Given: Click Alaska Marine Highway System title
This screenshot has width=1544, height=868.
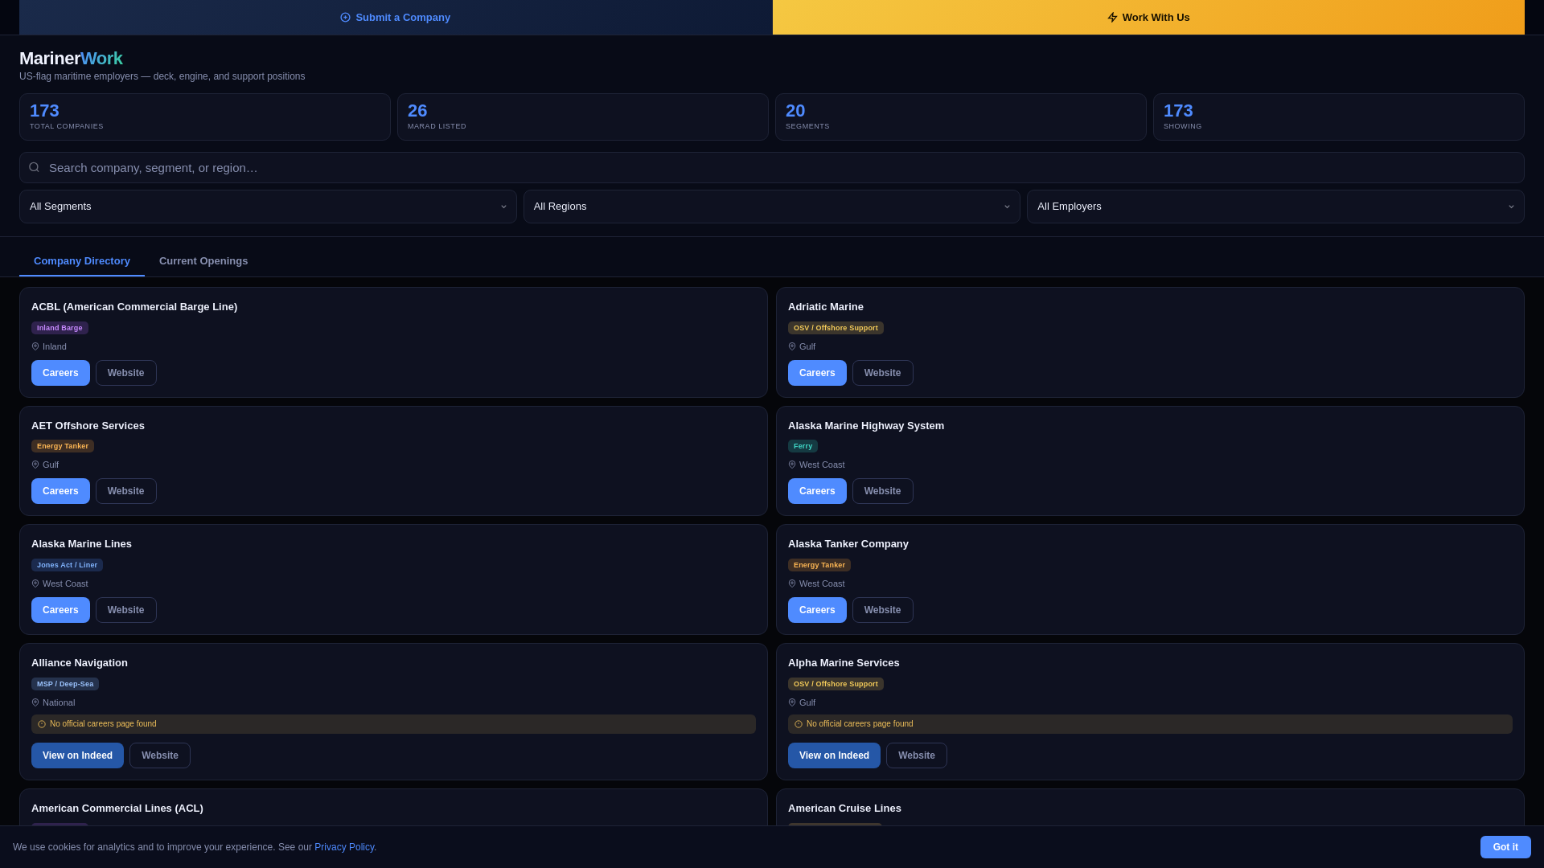Looking at the screenshot, I should coord(866,426).
